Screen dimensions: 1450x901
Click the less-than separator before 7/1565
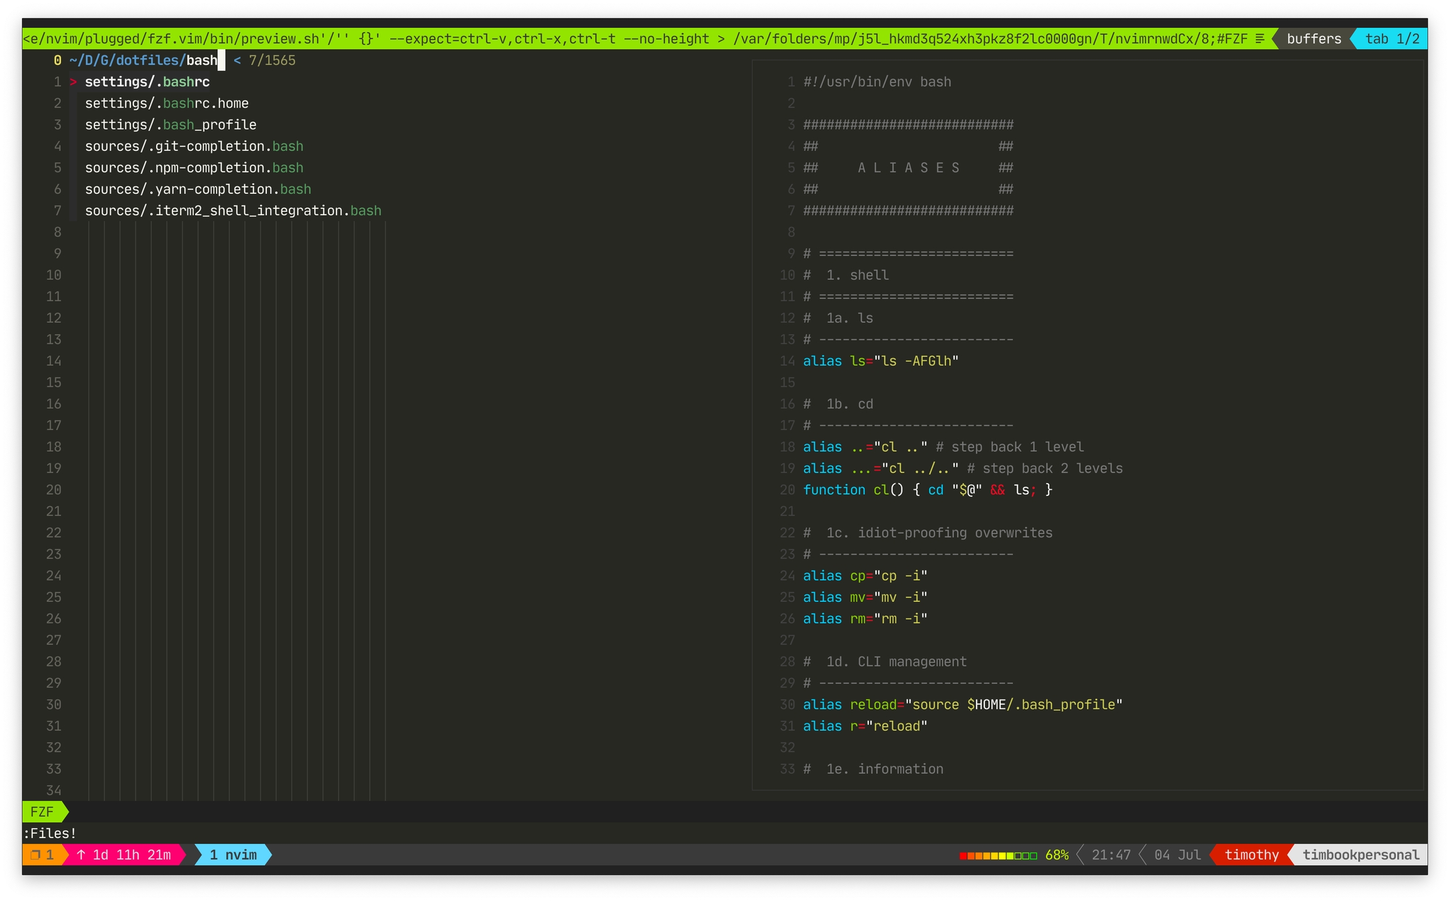tap(237, 60)
